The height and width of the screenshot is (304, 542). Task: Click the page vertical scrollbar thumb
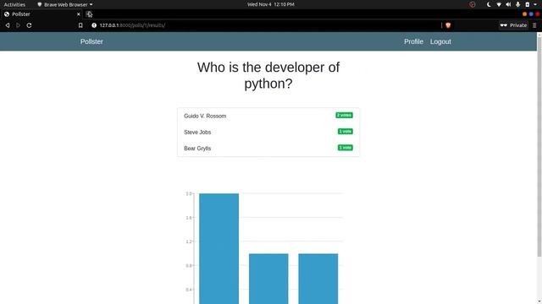coord(539,146)
